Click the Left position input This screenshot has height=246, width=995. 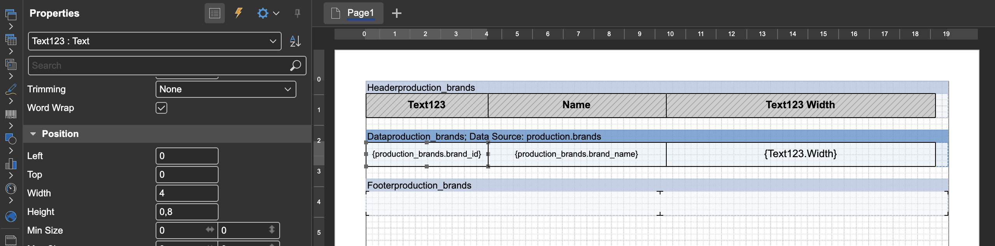tap(187, 156)
